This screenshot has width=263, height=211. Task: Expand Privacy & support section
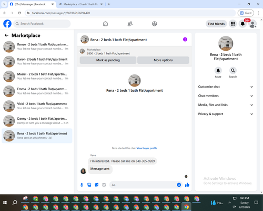(x=226, y=114)
